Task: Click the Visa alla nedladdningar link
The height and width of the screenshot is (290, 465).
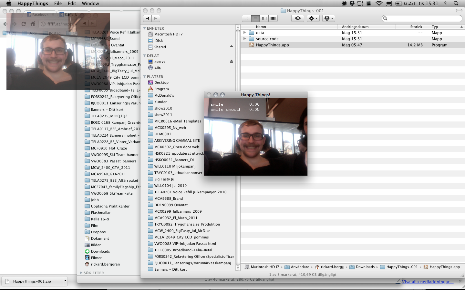Action: [428, 282]
